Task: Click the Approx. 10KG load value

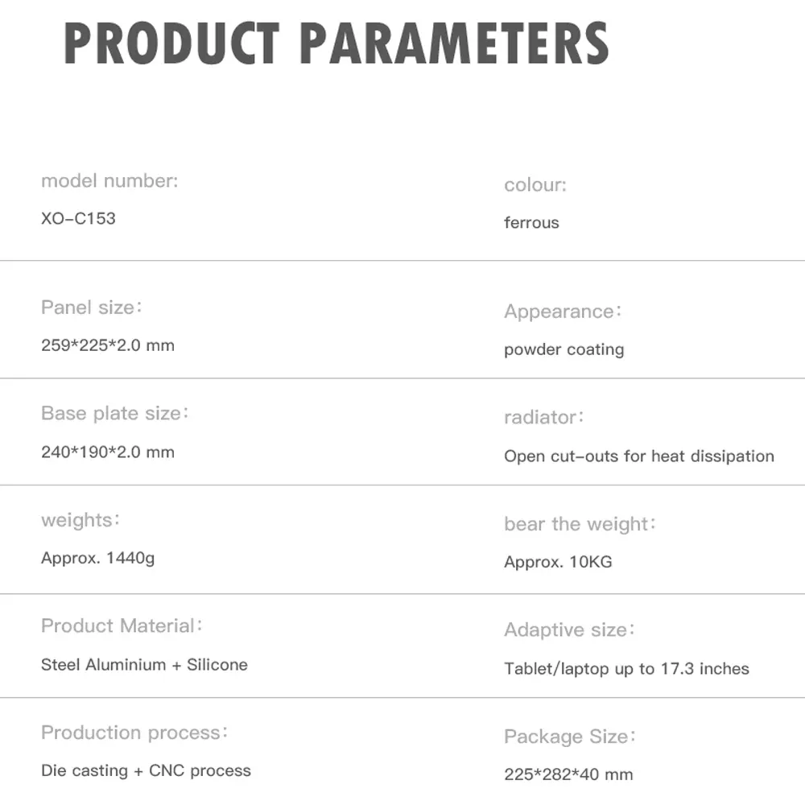Action: pyautogui.click(x=558, y=562)
